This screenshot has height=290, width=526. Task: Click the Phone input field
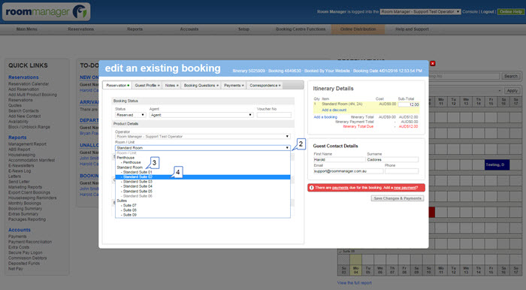point(401,171)
